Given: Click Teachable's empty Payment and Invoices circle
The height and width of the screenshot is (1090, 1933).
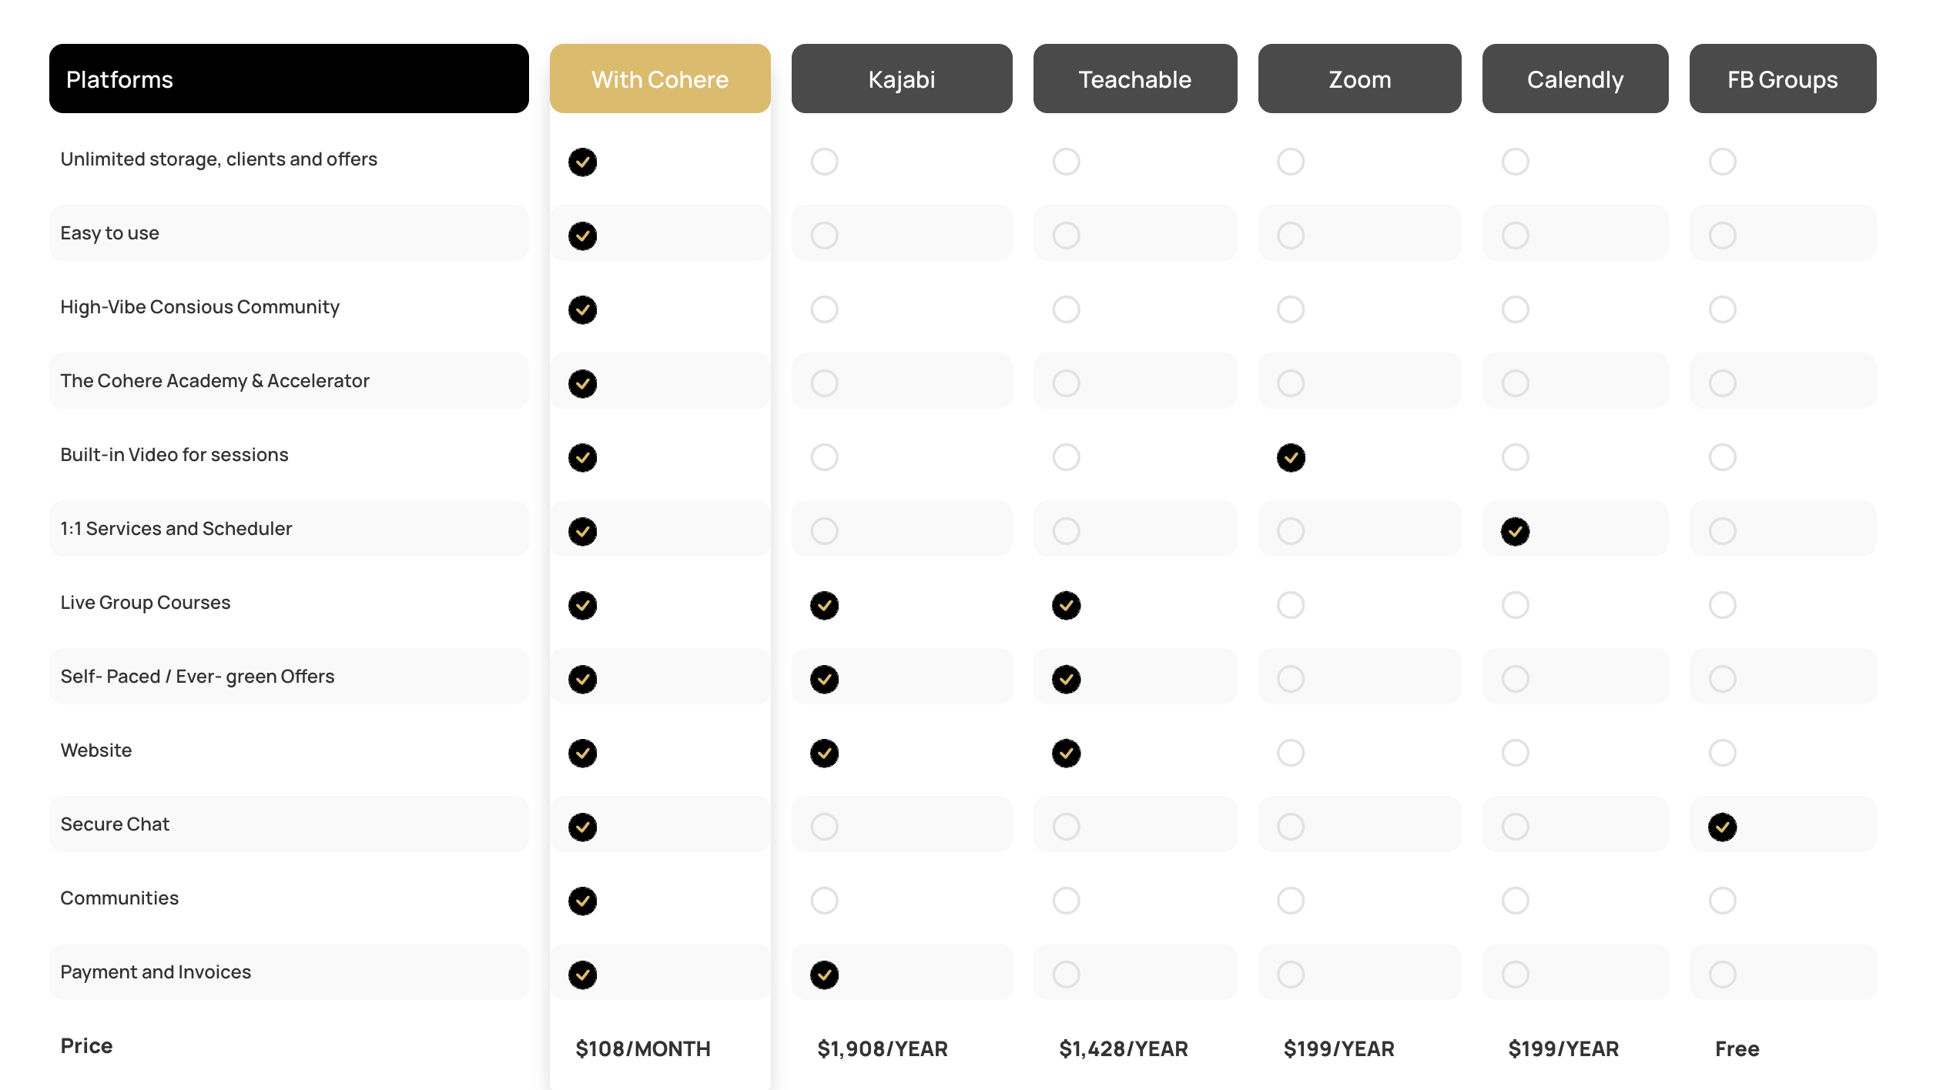Looking at the screenshot, I should pos(1066,975).
